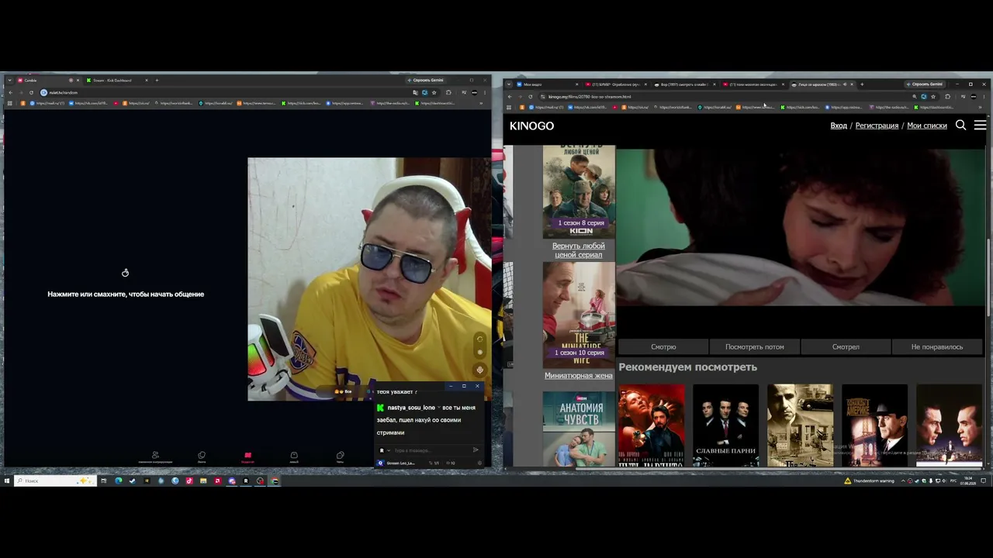Open the left browser three-dot menu
993x558 pixels.
point(485,92)
